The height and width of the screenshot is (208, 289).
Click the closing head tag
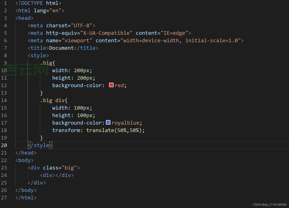click(x=26, y=153)
